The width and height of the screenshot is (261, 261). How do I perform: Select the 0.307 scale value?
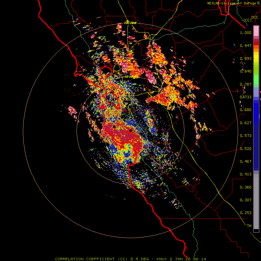[x=246, y=200]
